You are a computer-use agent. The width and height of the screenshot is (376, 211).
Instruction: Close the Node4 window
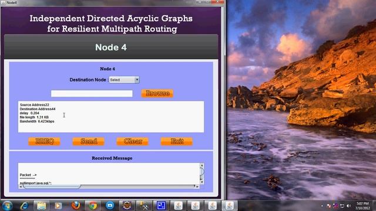[x=217, y=2]
